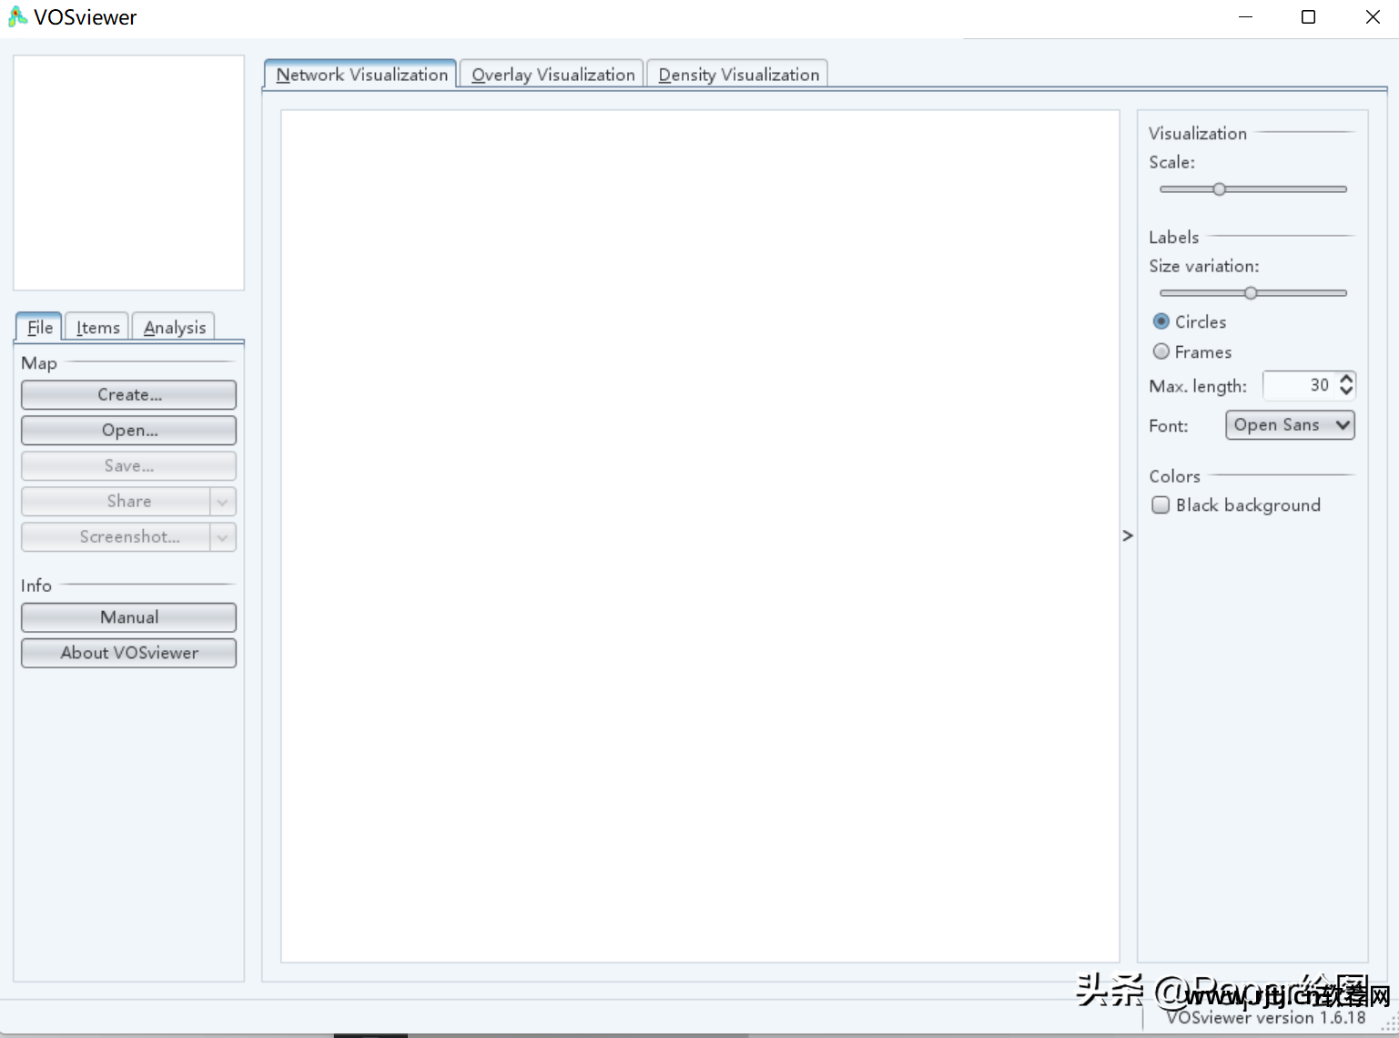This screenshot has width=1399, height=1038.
Task: Select the File tab
Action: 39,327
